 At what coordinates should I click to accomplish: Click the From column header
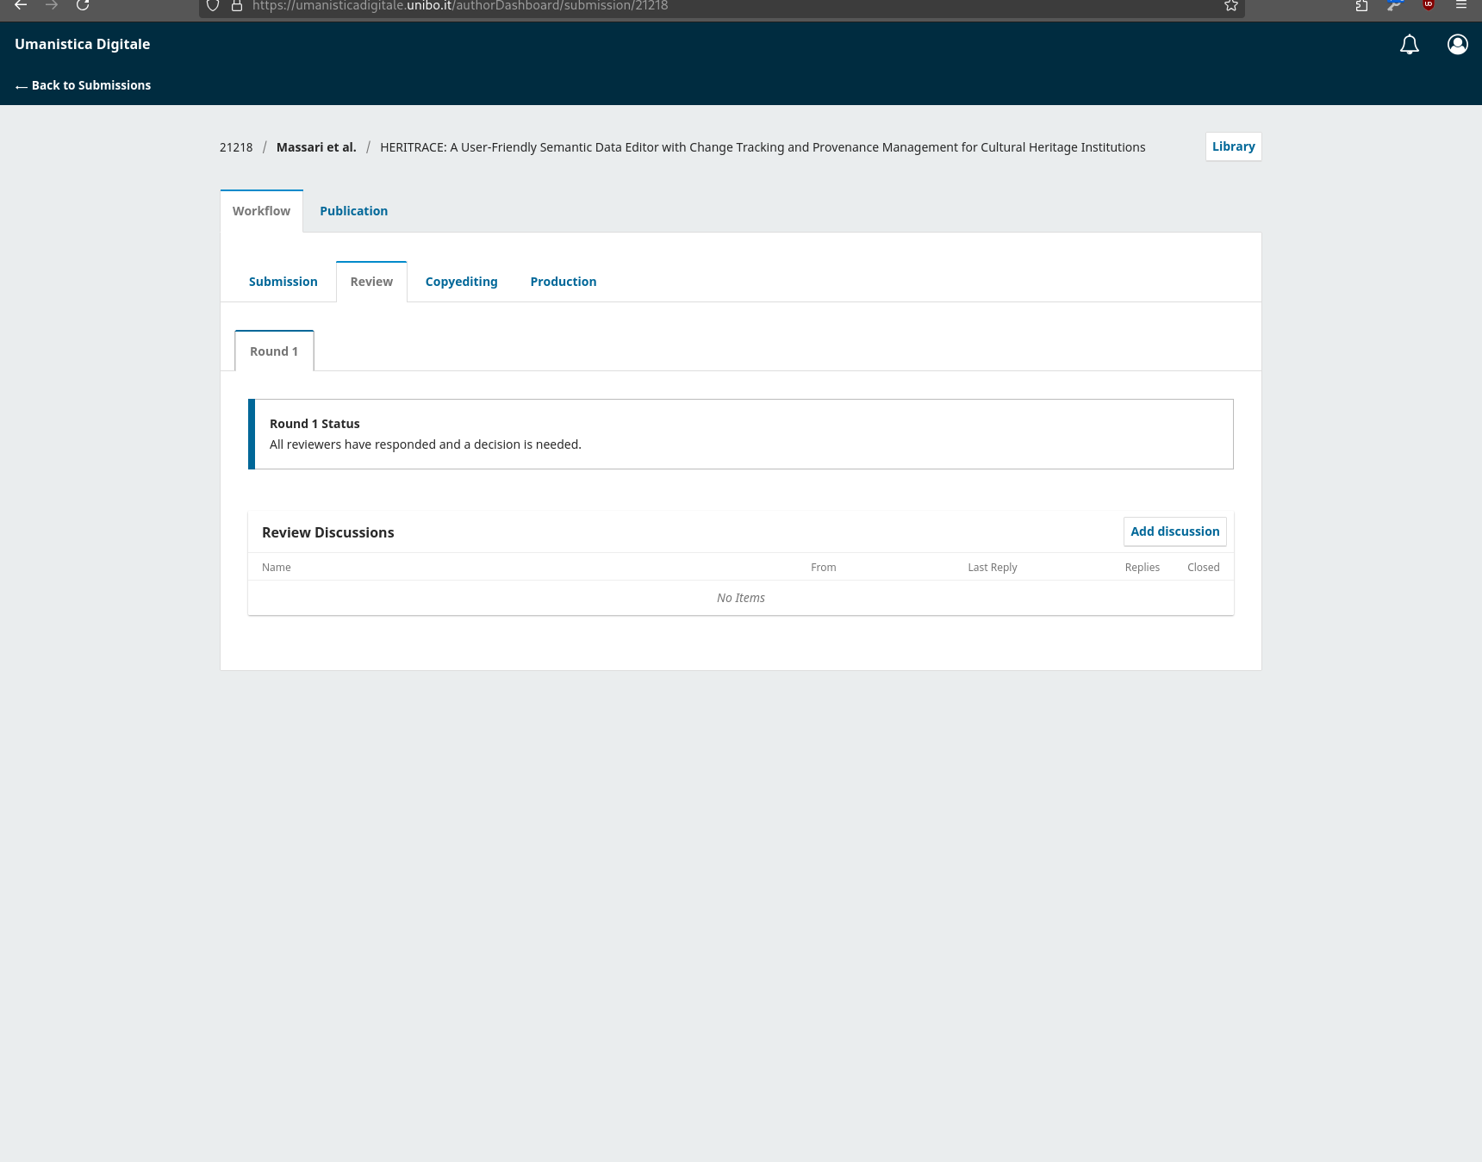(823, 568)
